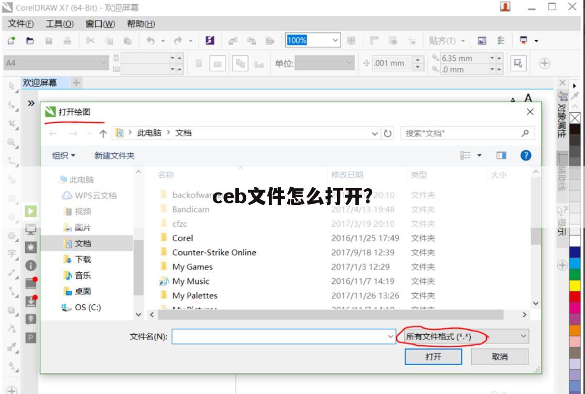Click the New document icon in toolbar
Viewport: 585px width, 394px height.
click(11, 40)
